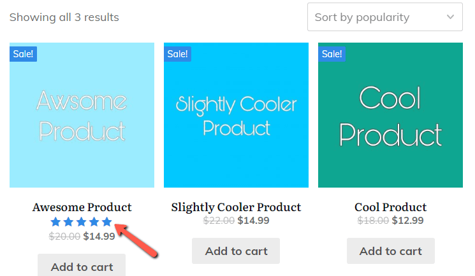Click the Slightly Cooler Product title link

pos(236,207)
